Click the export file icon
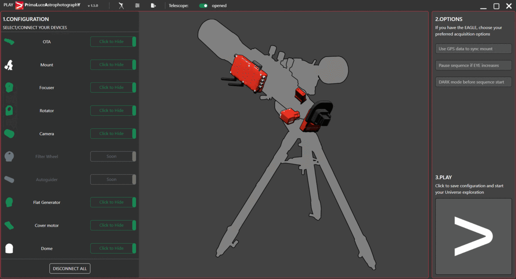The height and width of the screenshot is (279, 516). point(154,6)
